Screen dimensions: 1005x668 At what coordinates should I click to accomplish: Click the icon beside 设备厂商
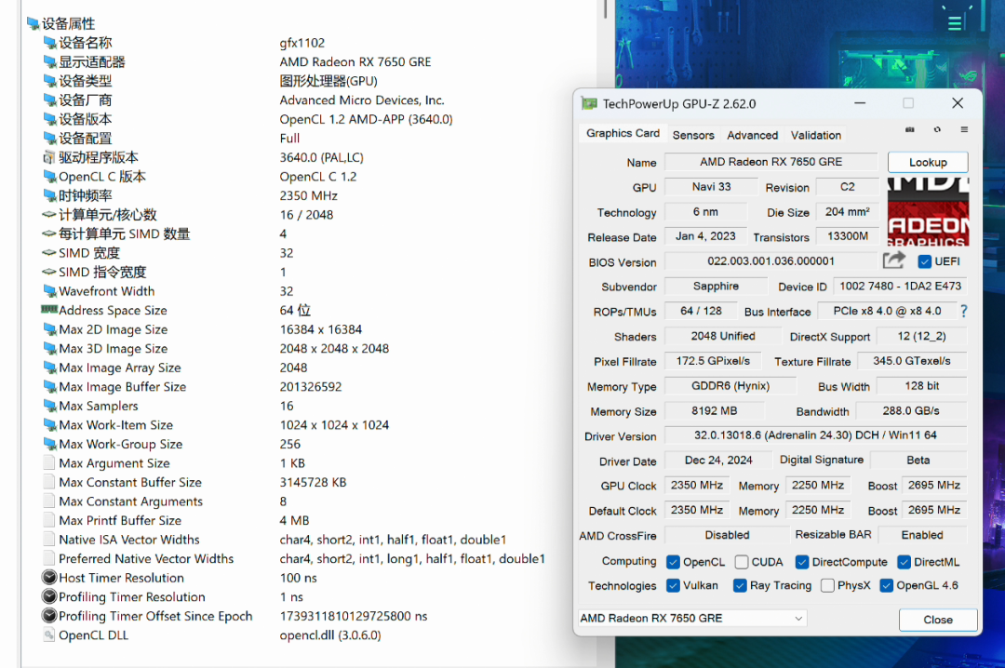[49, 100]
